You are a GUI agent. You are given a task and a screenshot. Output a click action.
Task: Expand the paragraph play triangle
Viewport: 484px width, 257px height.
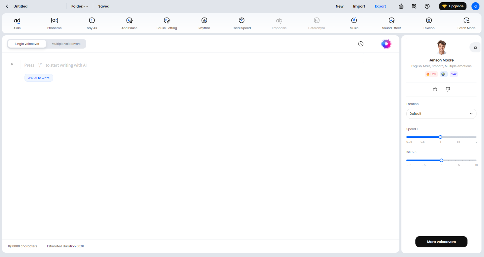pyautogui.click(x=12, y=64)
